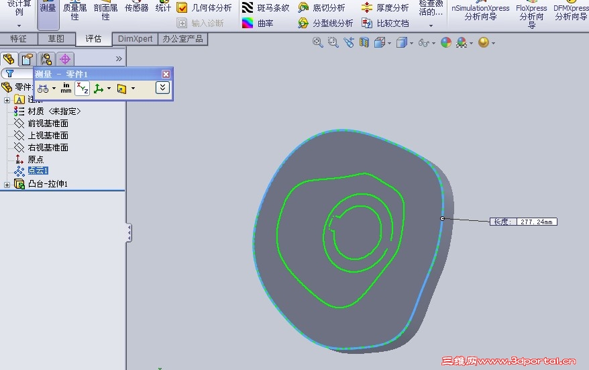589x370 pixels.
Task: Click View Settings gold sphere icon
Action: pyautogui.click(x=484, y=42)
